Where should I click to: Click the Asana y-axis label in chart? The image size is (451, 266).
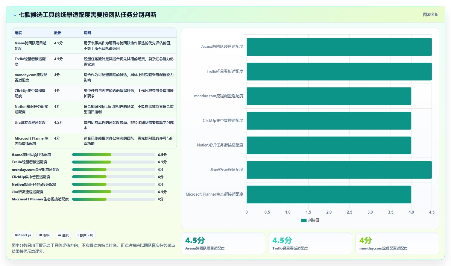tap(222, 46)
